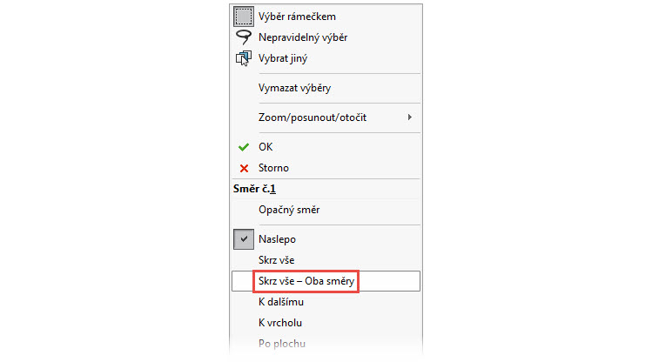Viewport: 652px width, 362px height.
Task: Cancel using the Storno item
Action: click(273, 168)
